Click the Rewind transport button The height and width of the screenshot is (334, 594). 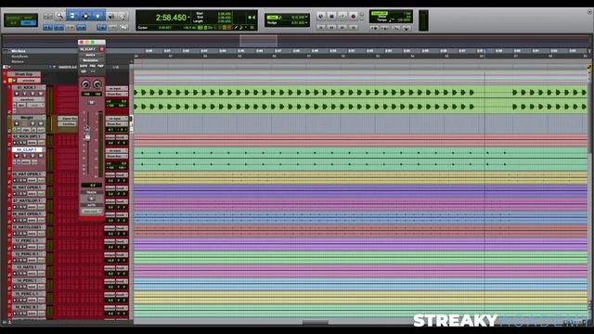tap(331, 28)
